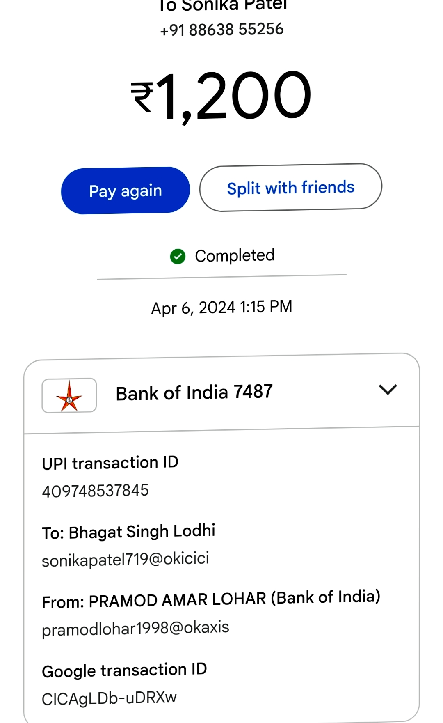Screen dimensions: 443x723
Task: Collapse the Bank of India details chevron
Action: [x=388, y=390]
